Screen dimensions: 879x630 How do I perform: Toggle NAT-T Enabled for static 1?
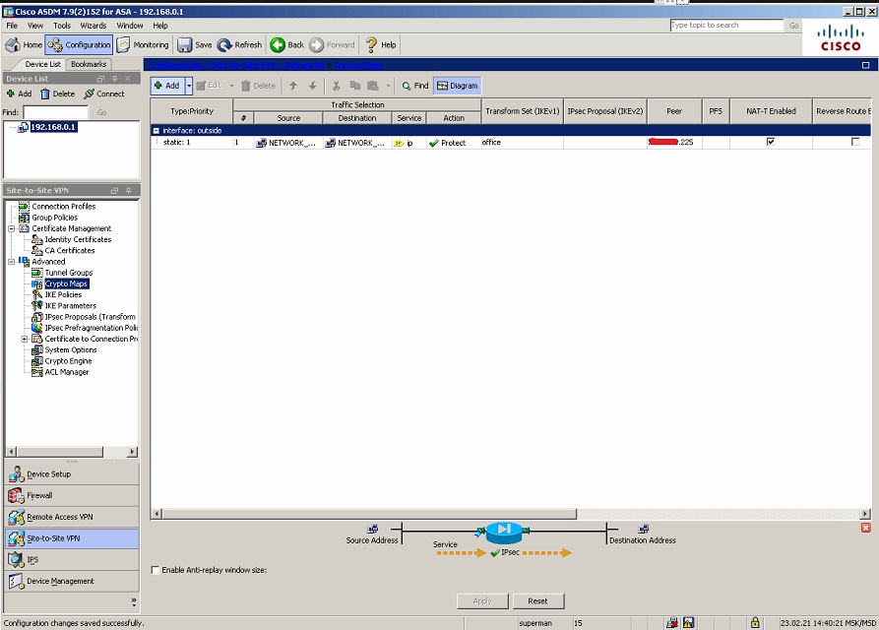771,142
